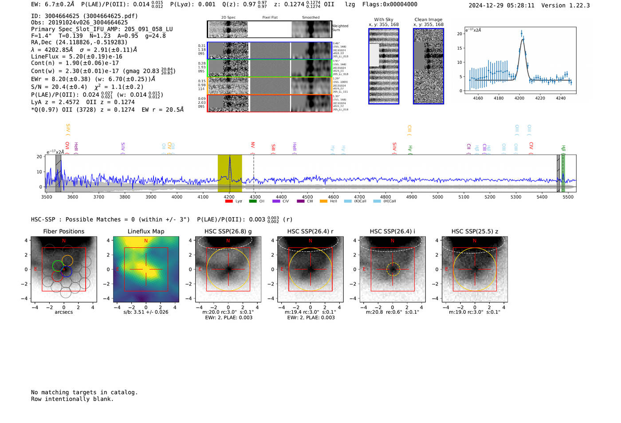Click the red fiber circle in Fiber Positions

coord(57,276)
